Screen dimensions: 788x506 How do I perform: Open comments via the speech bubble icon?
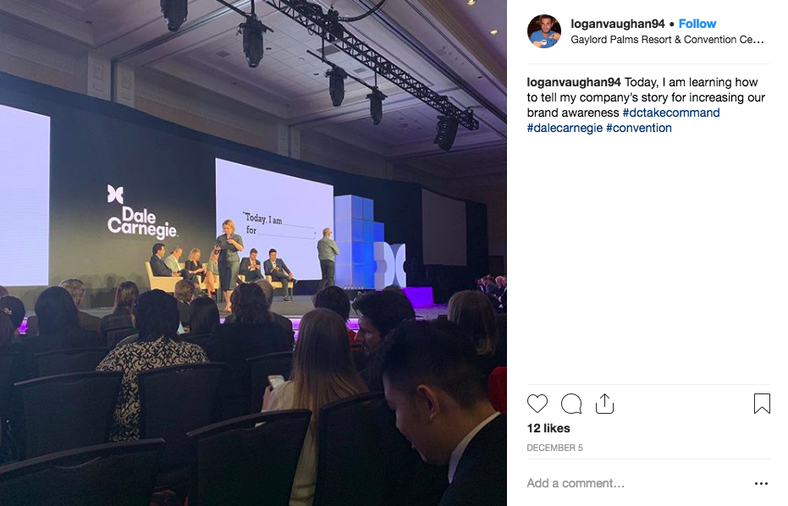(x=570, y=404)
